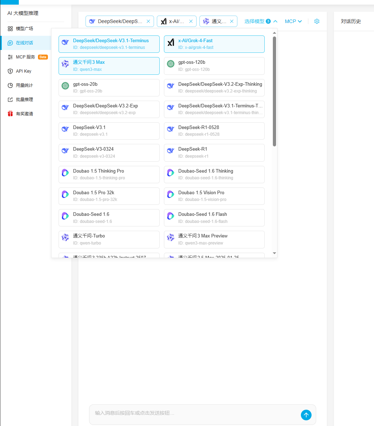The width and height of the screenshot is (374, 426).
Task: Select the DeepSeek-V3.1 model
Action: pos(109,131)
